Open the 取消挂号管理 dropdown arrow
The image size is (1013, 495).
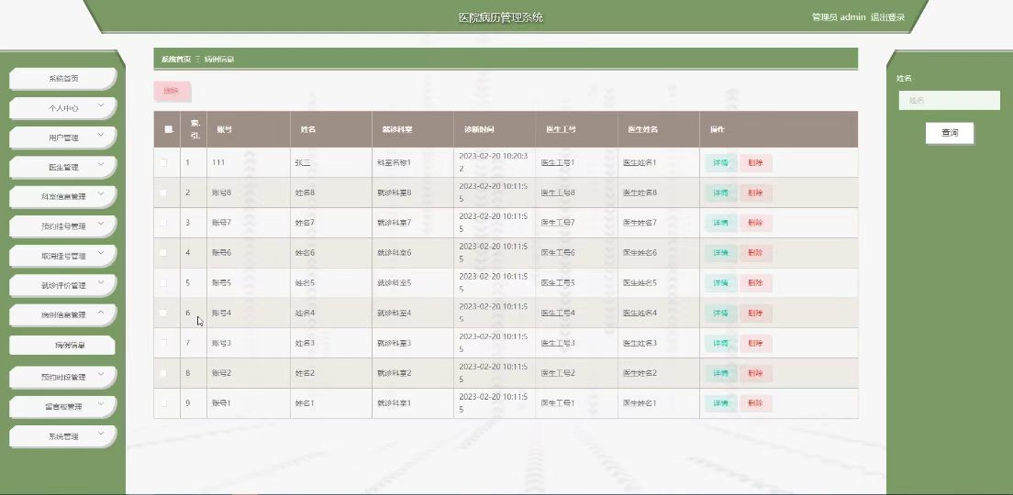point(101,253)
